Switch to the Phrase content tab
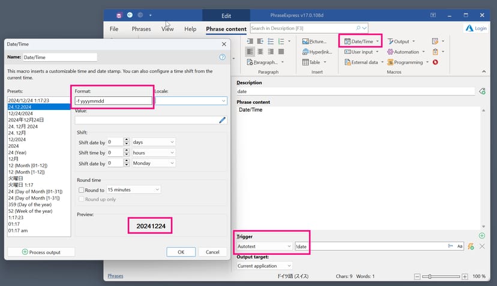 click(226, 29)
